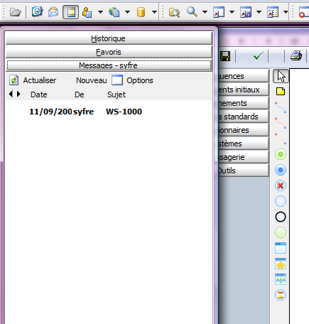309x324 pixels.
Task: Click the Actualiser refresh button
Action: point(33,80)
